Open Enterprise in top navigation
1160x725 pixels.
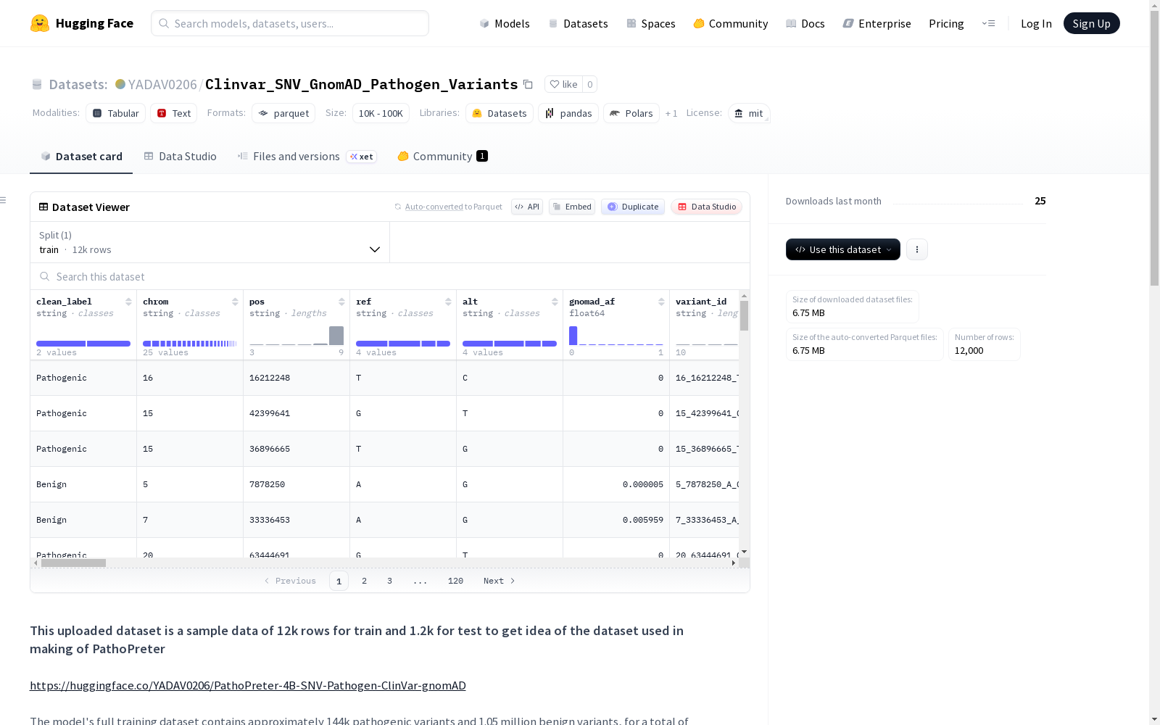click(x=877, y=23)
